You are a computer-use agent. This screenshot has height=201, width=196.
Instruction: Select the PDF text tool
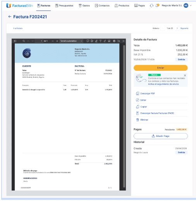[x=101, y=41]
